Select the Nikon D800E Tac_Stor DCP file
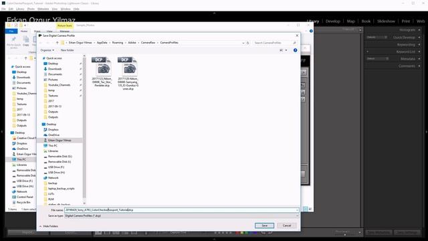The image size is (428, 241). click(102, 72)
